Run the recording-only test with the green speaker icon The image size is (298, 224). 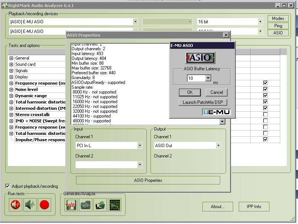click(30, 205)
